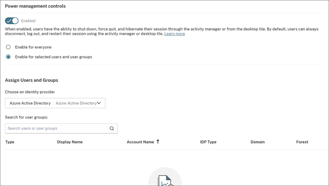The width and height of the screenshot is (329, 186).
Task: Select Enable for everyone radio button
Action: [x=8, y=47]
